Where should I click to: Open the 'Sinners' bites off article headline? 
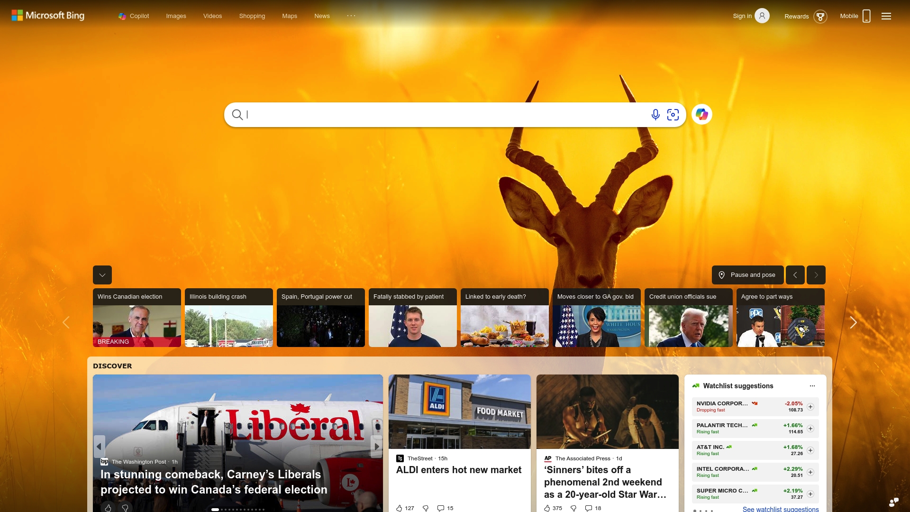click(605, 482)
